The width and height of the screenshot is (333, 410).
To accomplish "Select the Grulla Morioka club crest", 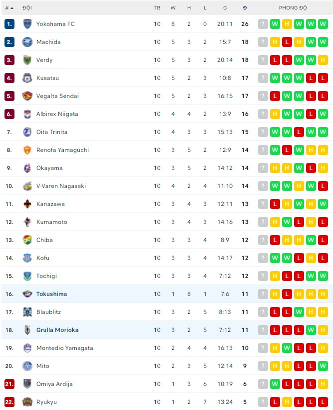I will pyautogui.click(x=27, y=330).
